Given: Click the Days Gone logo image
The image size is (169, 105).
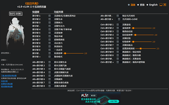Looking at the screenshot, I should [x=16, y=14].
